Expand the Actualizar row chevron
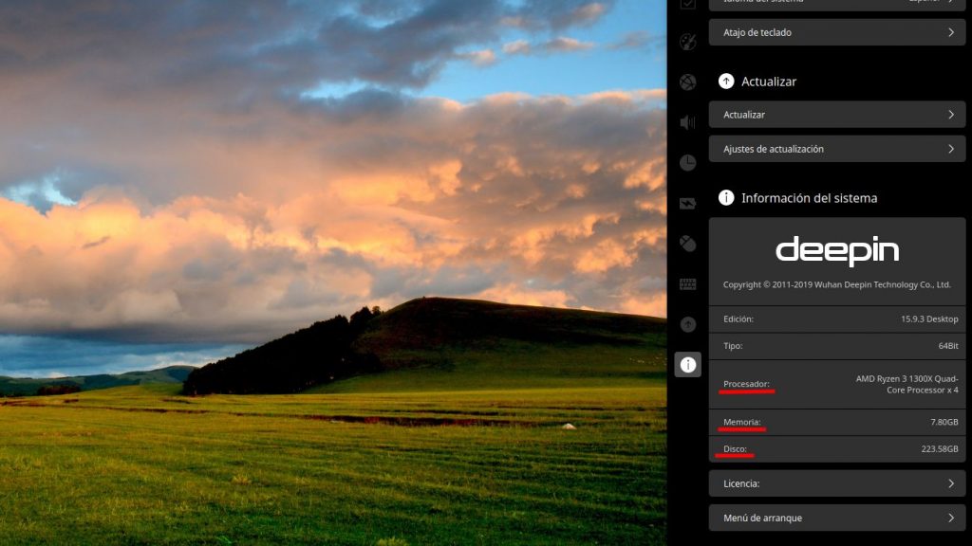 click(x=950, y=115)
